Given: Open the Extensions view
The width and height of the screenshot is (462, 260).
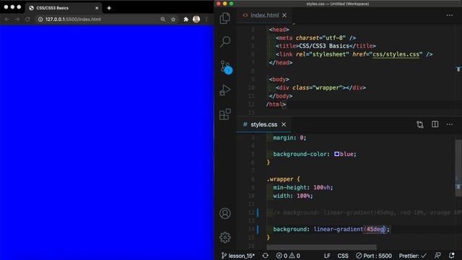Looking at the screenshot, I should click(x=225, y=114).
